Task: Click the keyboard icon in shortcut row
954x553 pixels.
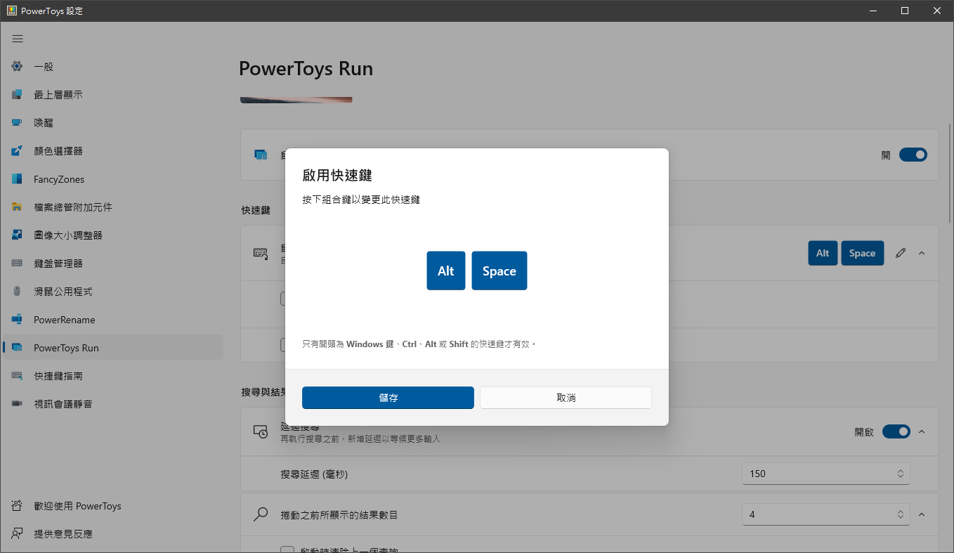Action: [x=261, y=253]
